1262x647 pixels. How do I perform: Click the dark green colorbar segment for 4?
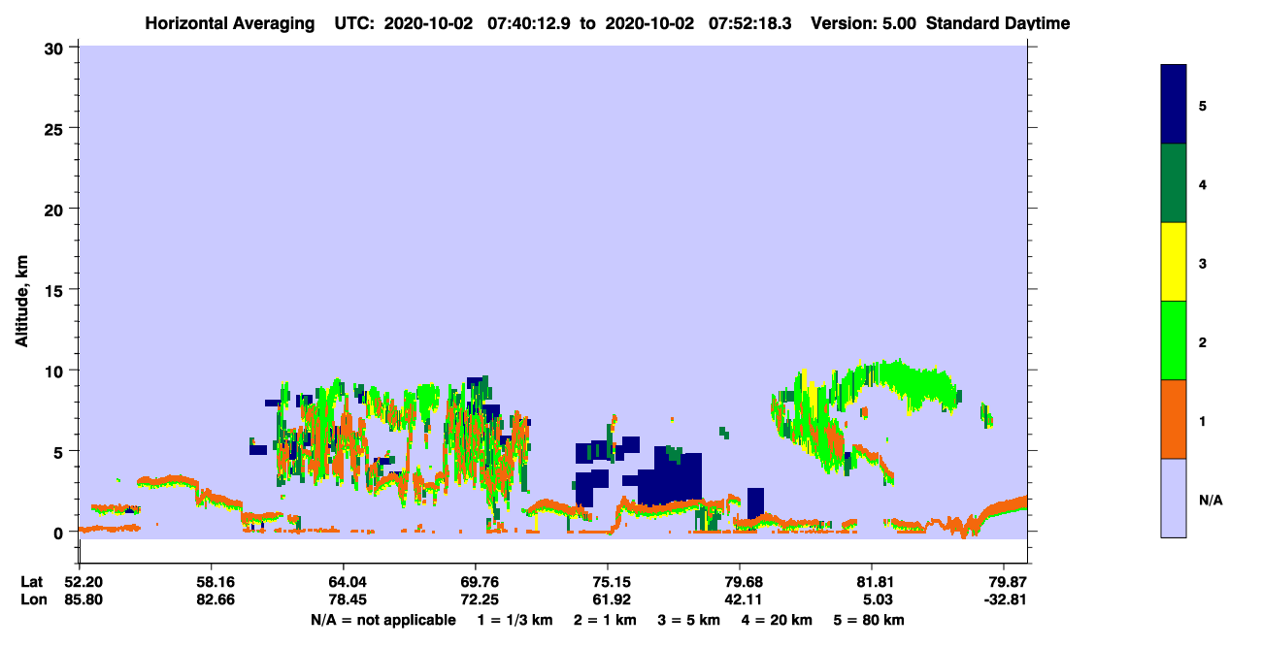pos(1174,183)
